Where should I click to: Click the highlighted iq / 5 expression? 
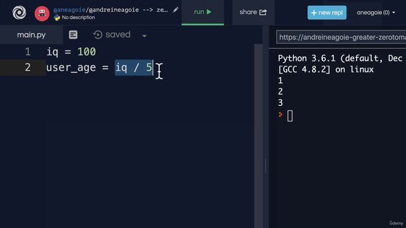(134, 68)
